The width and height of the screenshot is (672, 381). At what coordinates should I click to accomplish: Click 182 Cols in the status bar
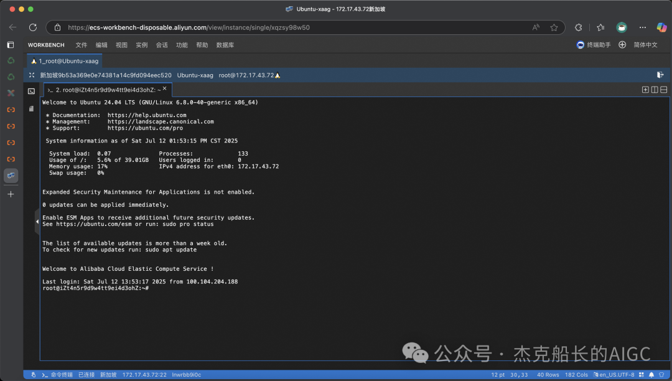coord(576,375)
